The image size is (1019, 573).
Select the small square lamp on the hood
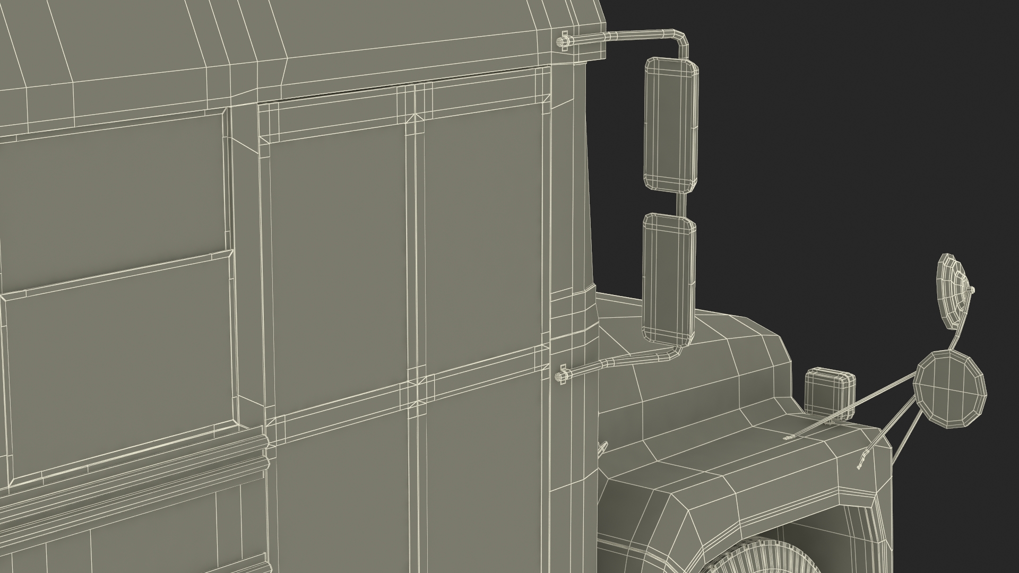[x=831, y=393]
